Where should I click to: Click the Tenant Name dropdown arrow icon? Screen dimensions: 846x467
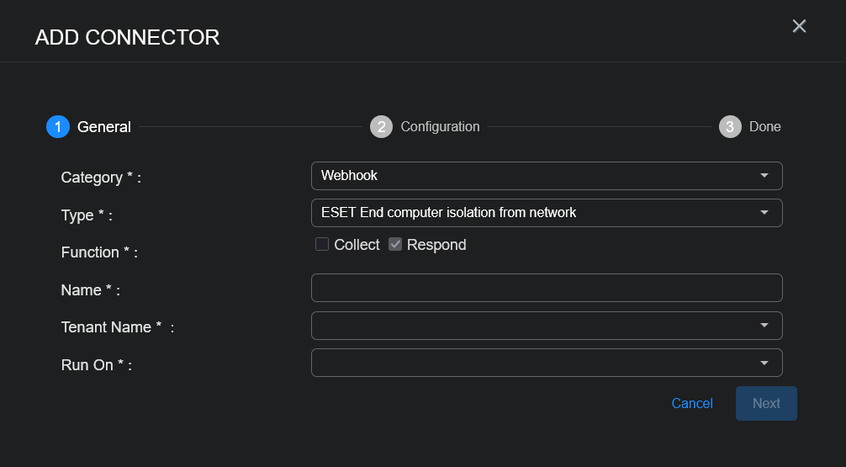click(764, 326)
